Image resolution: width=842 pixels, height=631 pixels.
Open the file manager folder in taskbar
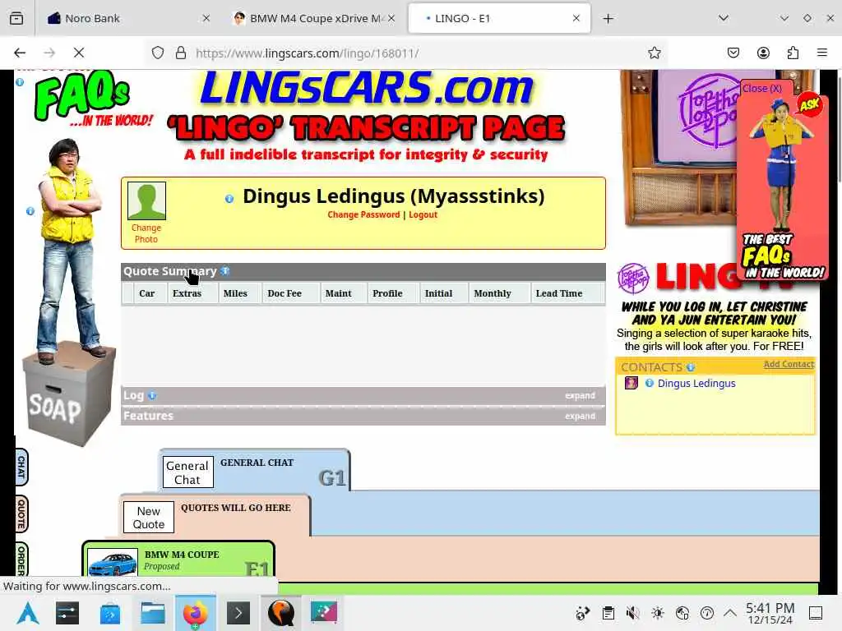point(152,613)
